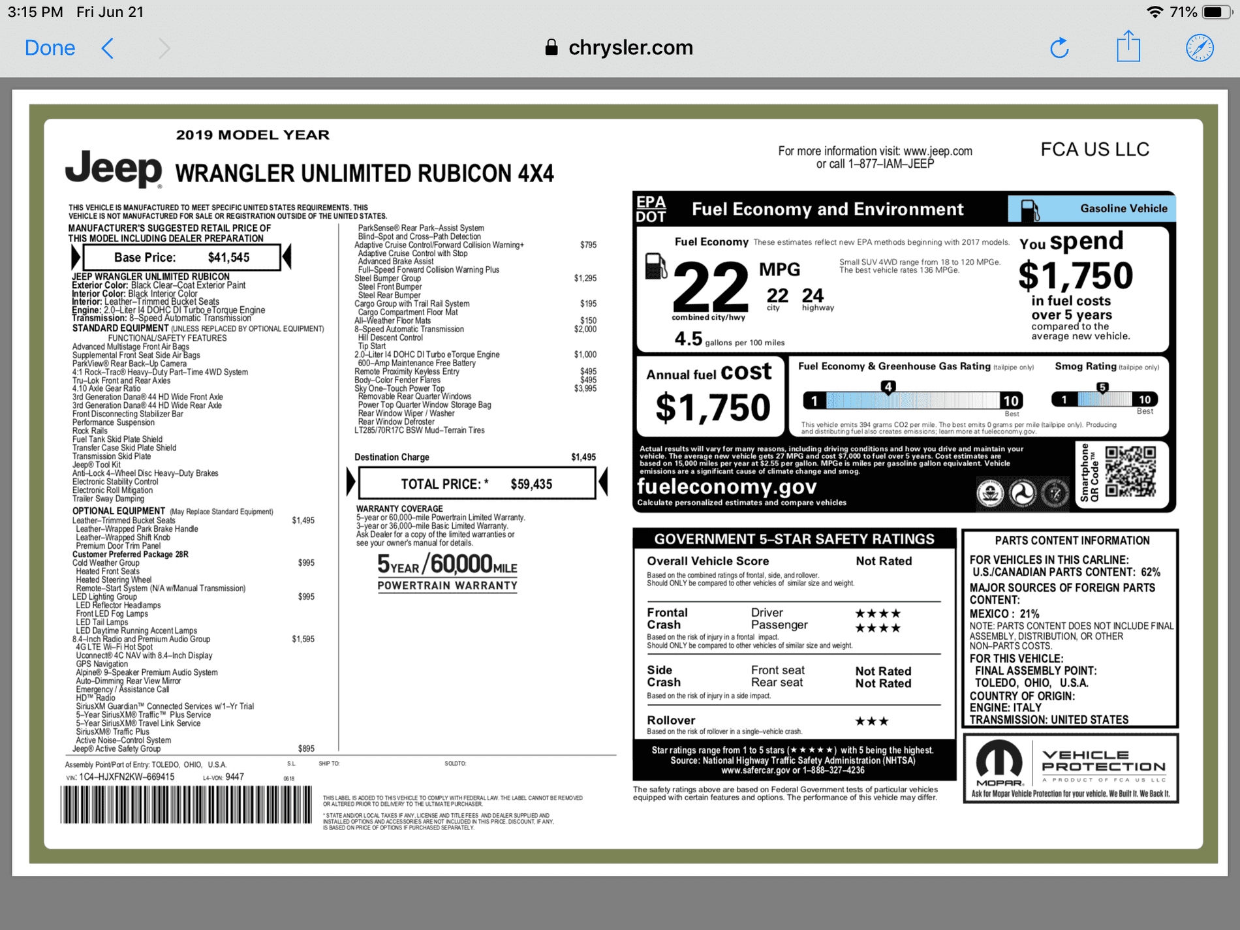Tap the Smog Rating scale

[1104, 399]
